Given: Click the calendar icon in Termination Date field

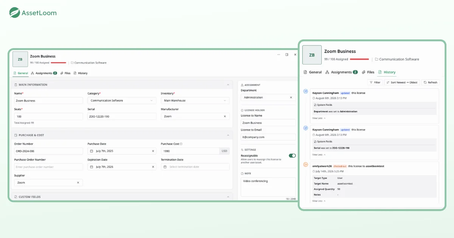Looking at the screenshot, I should click(x=165, y=167).
